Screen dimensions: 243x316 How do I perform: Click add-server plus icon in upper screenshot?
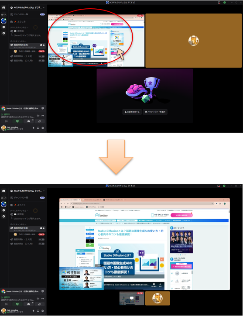coord(3,27)
